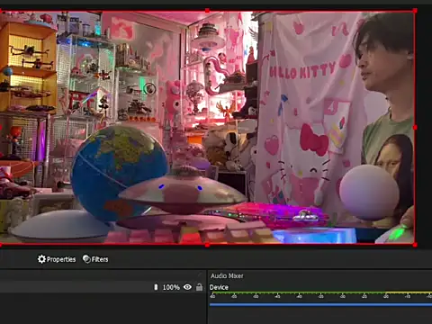Open the Filters dialog for the source
Image resolution: width=432 pixels, height=324 pixels.
click(x=95, y=259)
